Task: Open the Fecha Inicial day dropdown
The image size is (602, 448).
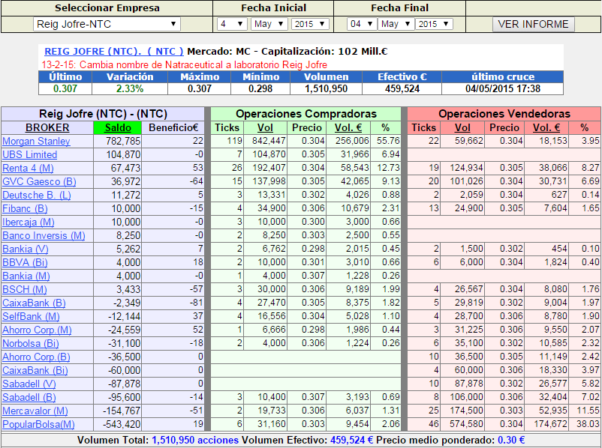Action: pyautogui.click(x=231, y=24)
